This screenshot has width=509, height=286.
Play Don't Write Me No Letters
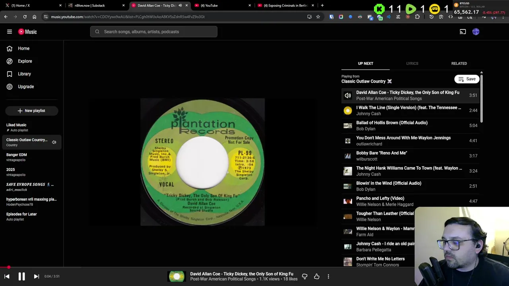(378, 261)
